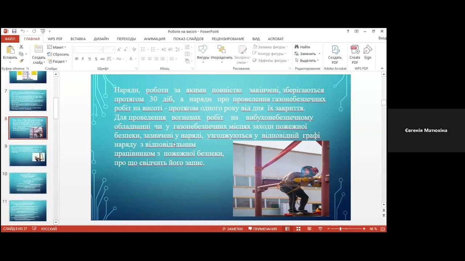Open the Фигуры shapes gallery
The image size is (465, 261).
(x=203, y=54)
